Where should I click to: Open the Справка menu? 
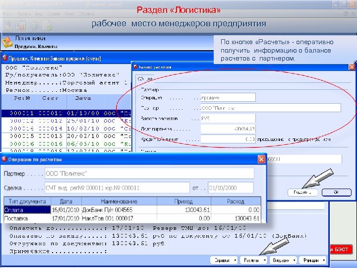pos(86,14)
